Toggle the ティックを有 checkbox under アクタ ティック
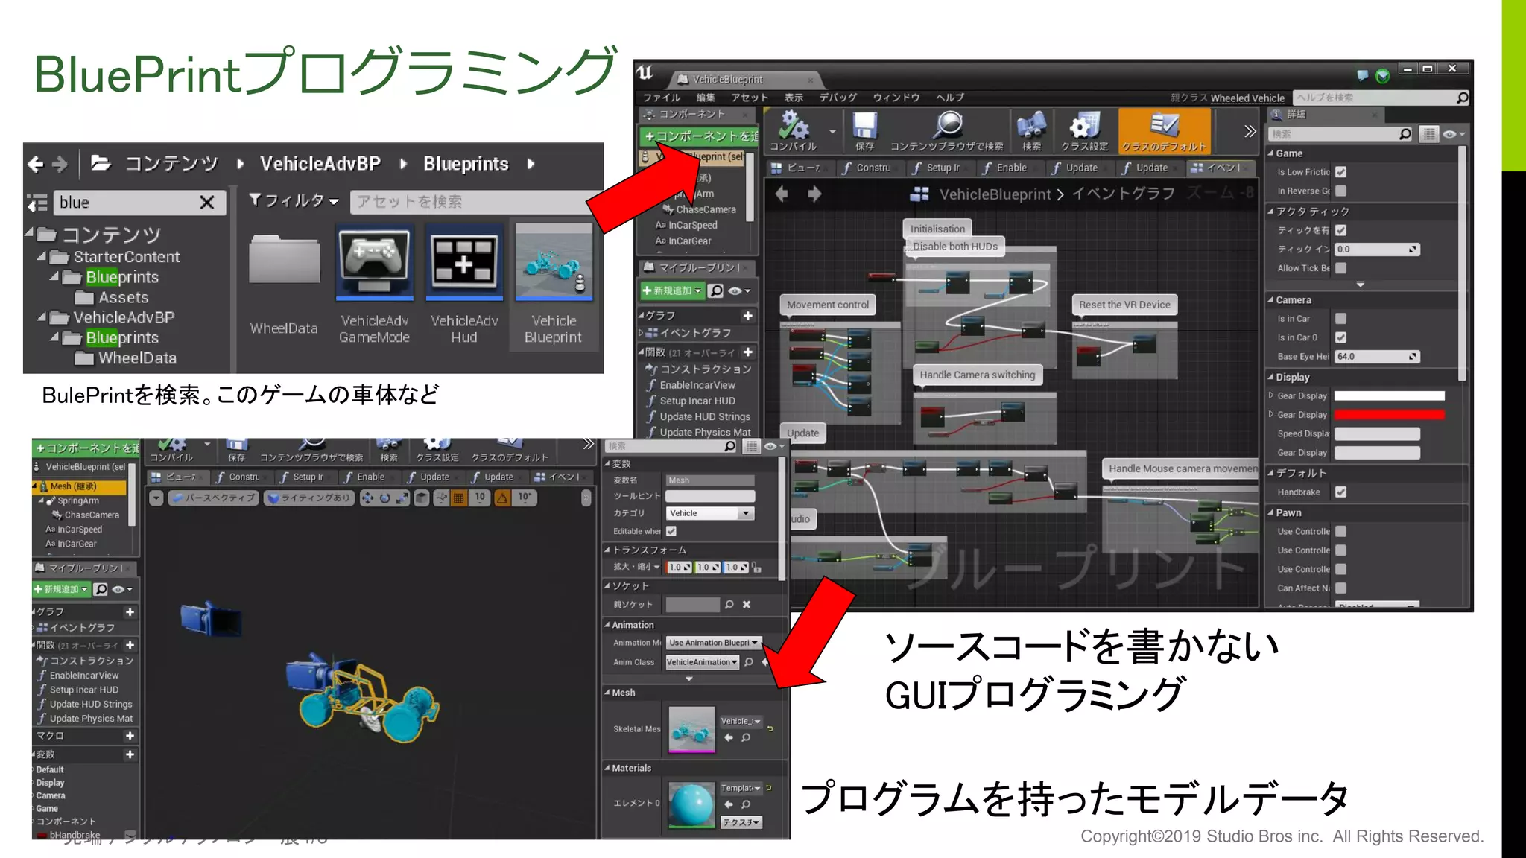This screenshot has height=858, width=1526. (1341, 230)
